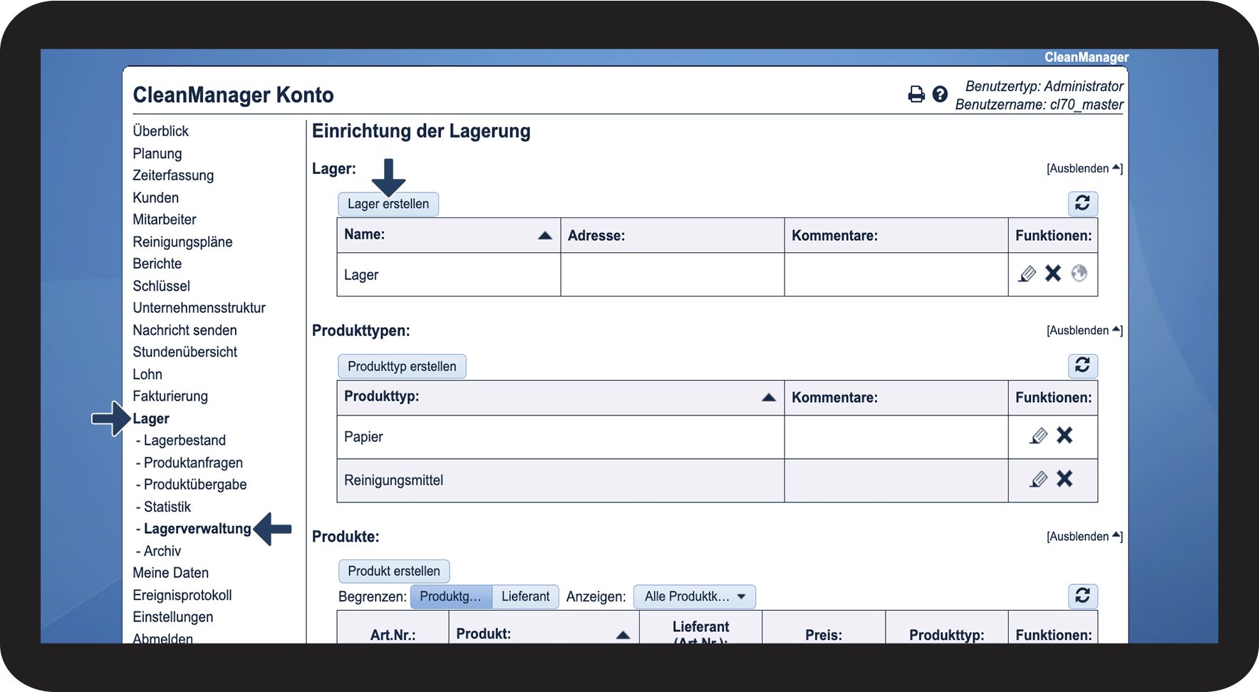Edit the Lager warehouse row with pencil
Screen dimensions: 1259x692
point(1027,274)
